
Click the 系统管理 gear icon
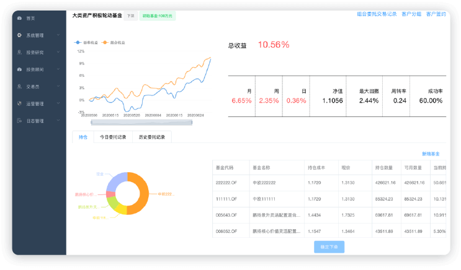[x=20, y=36]
